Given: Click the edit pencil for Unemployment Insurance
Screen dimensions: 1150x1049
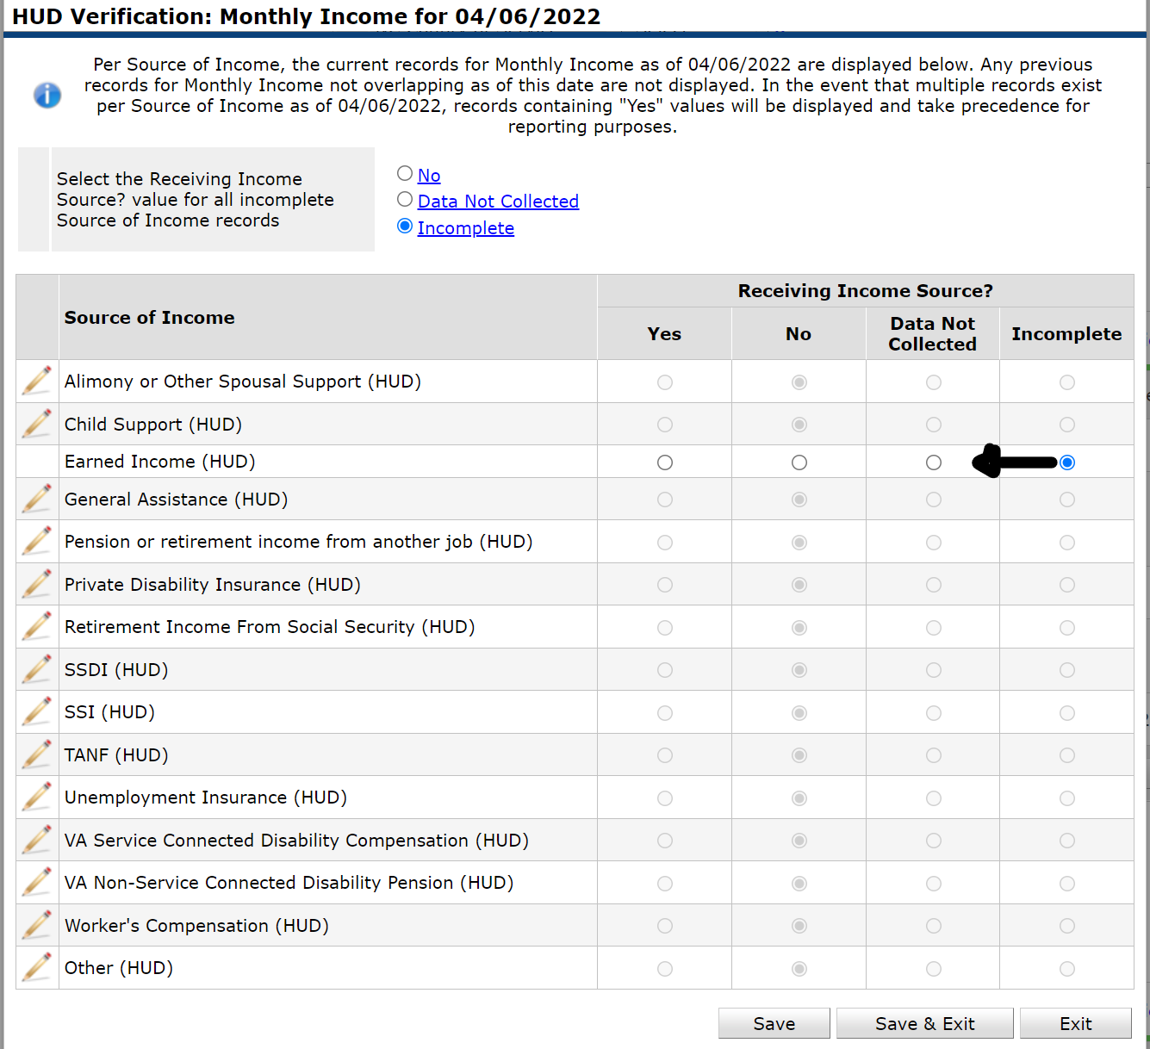Looking at the screenshot, I should click(x=36, y=797).
